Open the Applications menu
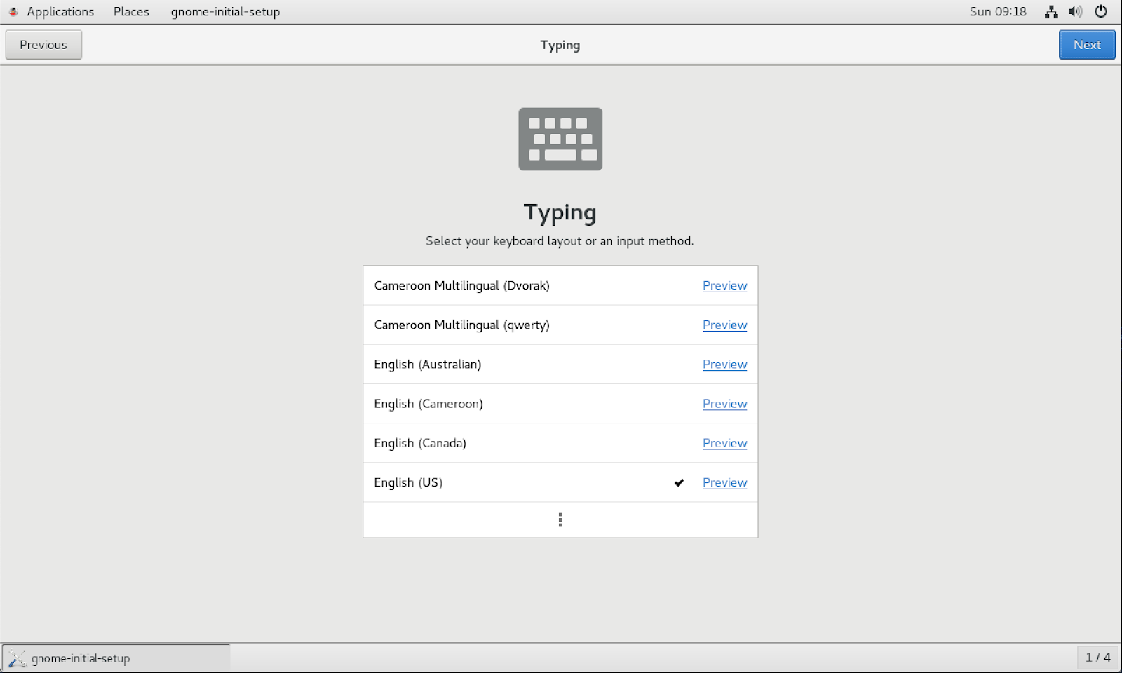Viewport: 1122px width, 673px height. (x=60, y=11)
